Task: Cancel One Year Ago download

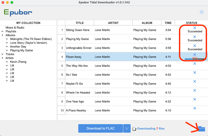Action: tap(194, 99)
